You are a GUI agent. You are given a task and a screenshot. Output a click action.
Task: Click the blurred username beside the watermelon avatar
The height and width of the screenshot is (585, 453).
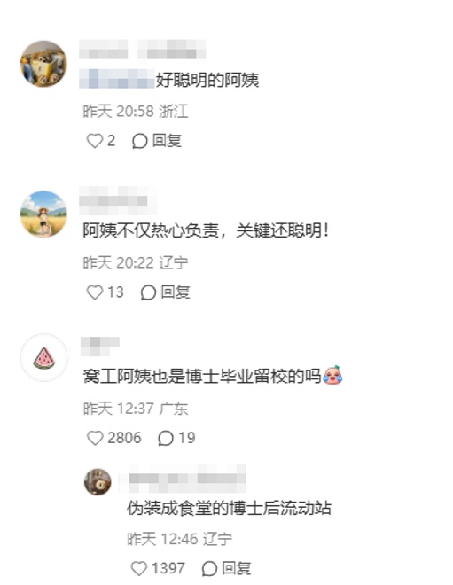pyautogui.click(x=100, y=346)
